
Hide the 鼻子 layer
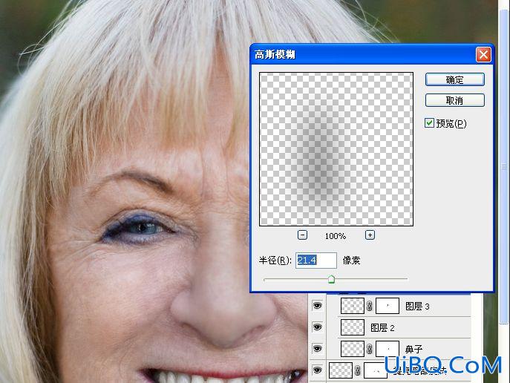(317, 349)
